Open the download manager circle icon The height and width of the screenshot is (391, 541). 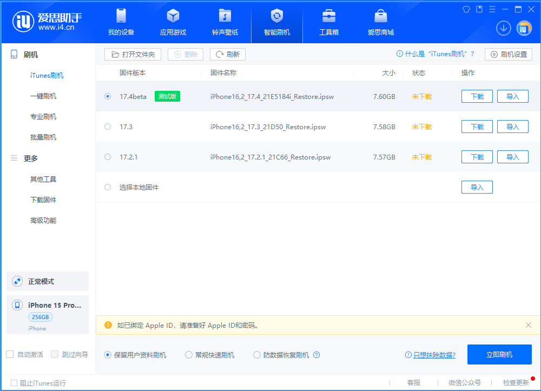tap(503, 28)
